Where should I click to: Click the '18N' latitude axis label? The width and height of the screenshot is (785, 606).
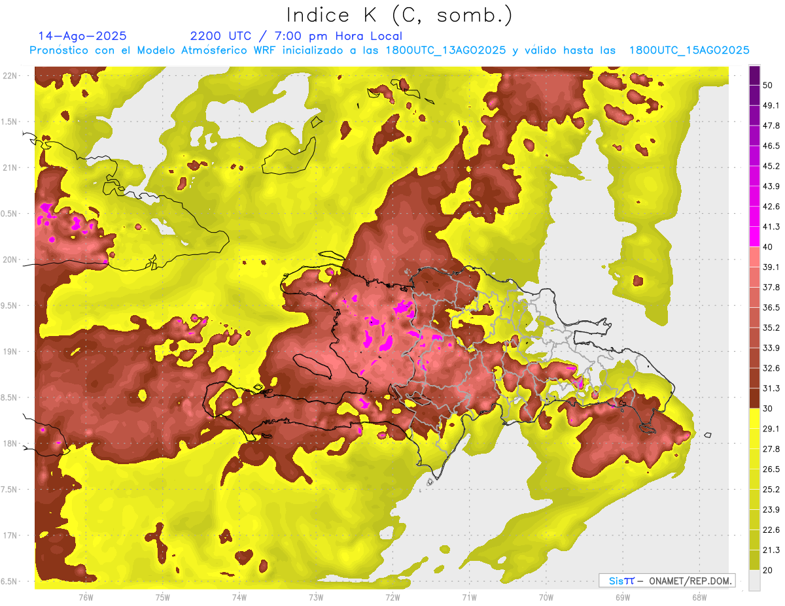10,444
